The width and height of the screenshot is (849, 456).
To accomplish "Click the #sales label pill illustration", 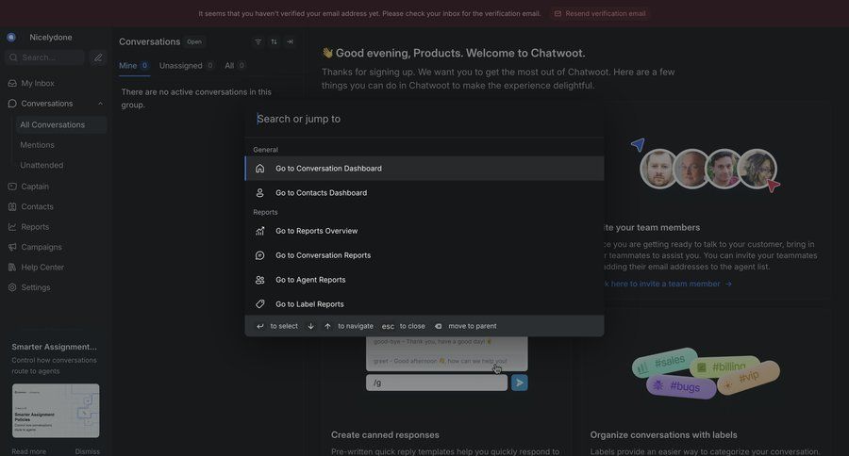I will [664, 363].
